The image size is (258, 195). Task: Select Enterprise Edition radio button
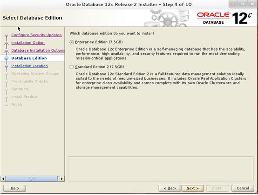(x=72, y=42)
